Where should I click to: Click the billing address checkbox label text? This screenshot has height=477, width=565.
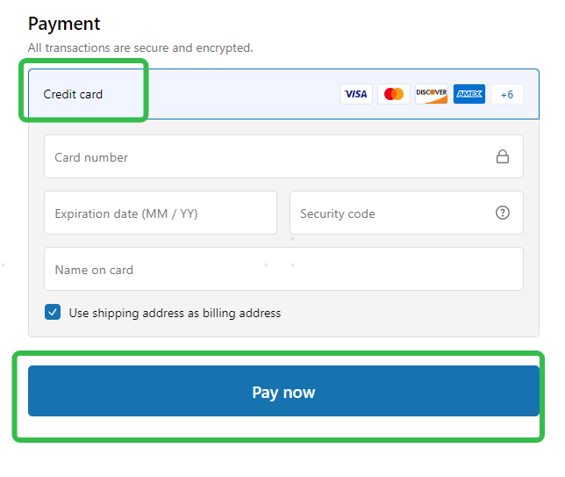click(175, 313)
